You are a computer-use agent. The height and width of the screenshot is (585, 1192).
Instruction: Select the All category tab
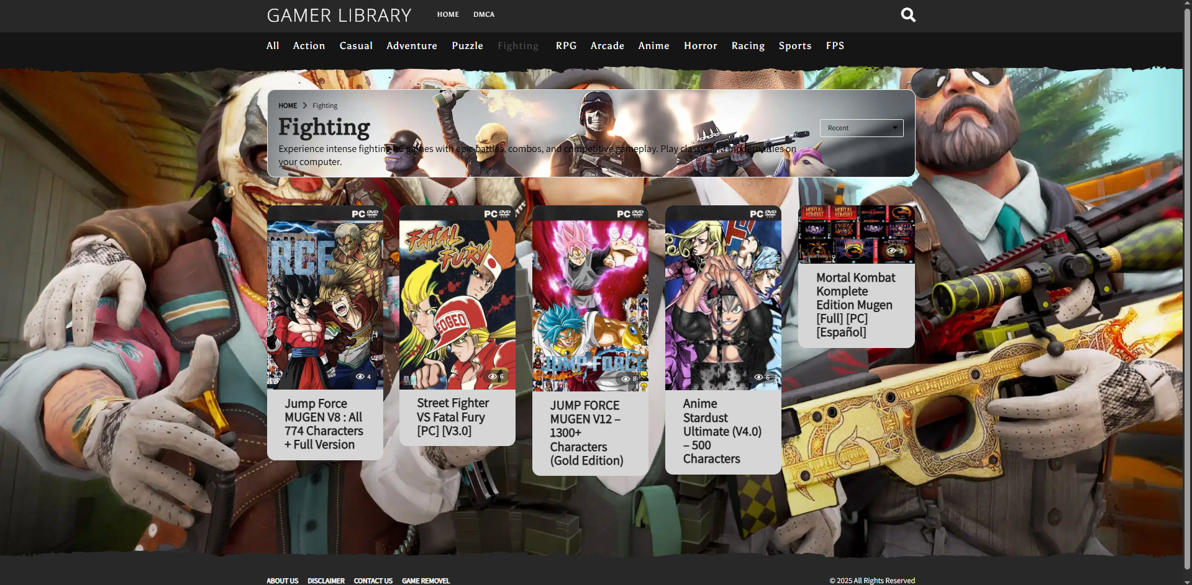pos(273,46)
